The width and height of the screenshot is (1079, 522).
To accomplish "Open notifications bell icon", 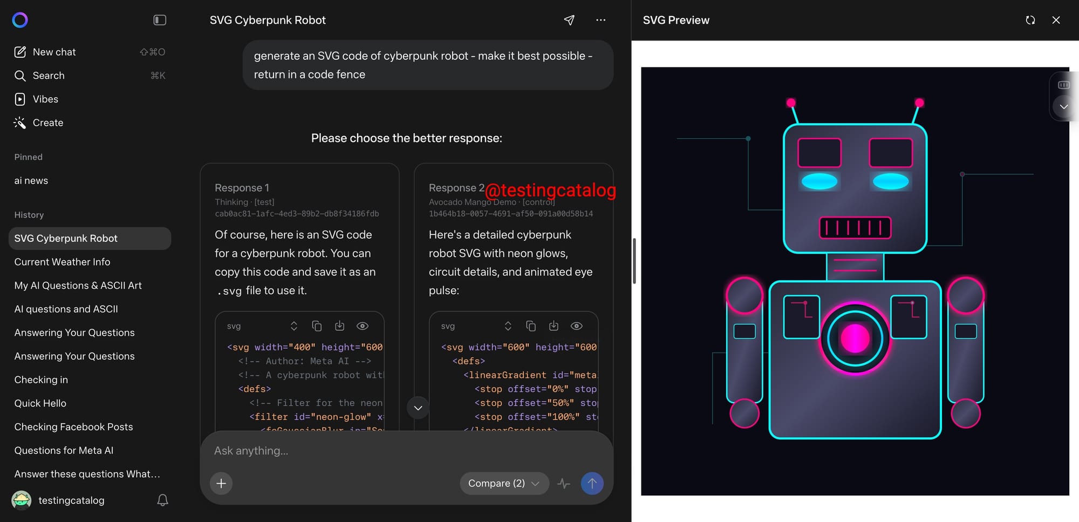I will (162, 500).
